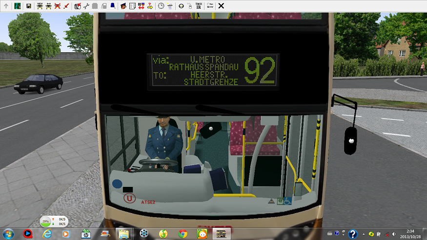Click the greyed-out bus icon
Image resolution: width=427 pixels, height=240 pixels.
[x=95, y=6]
